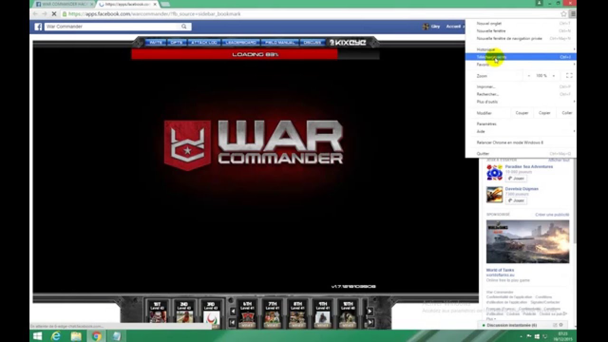The height and width of the screenshot is (342, 608).
Task: Switch to the first WAR COMMANDER HACK tab
Action: pos(64,4)
